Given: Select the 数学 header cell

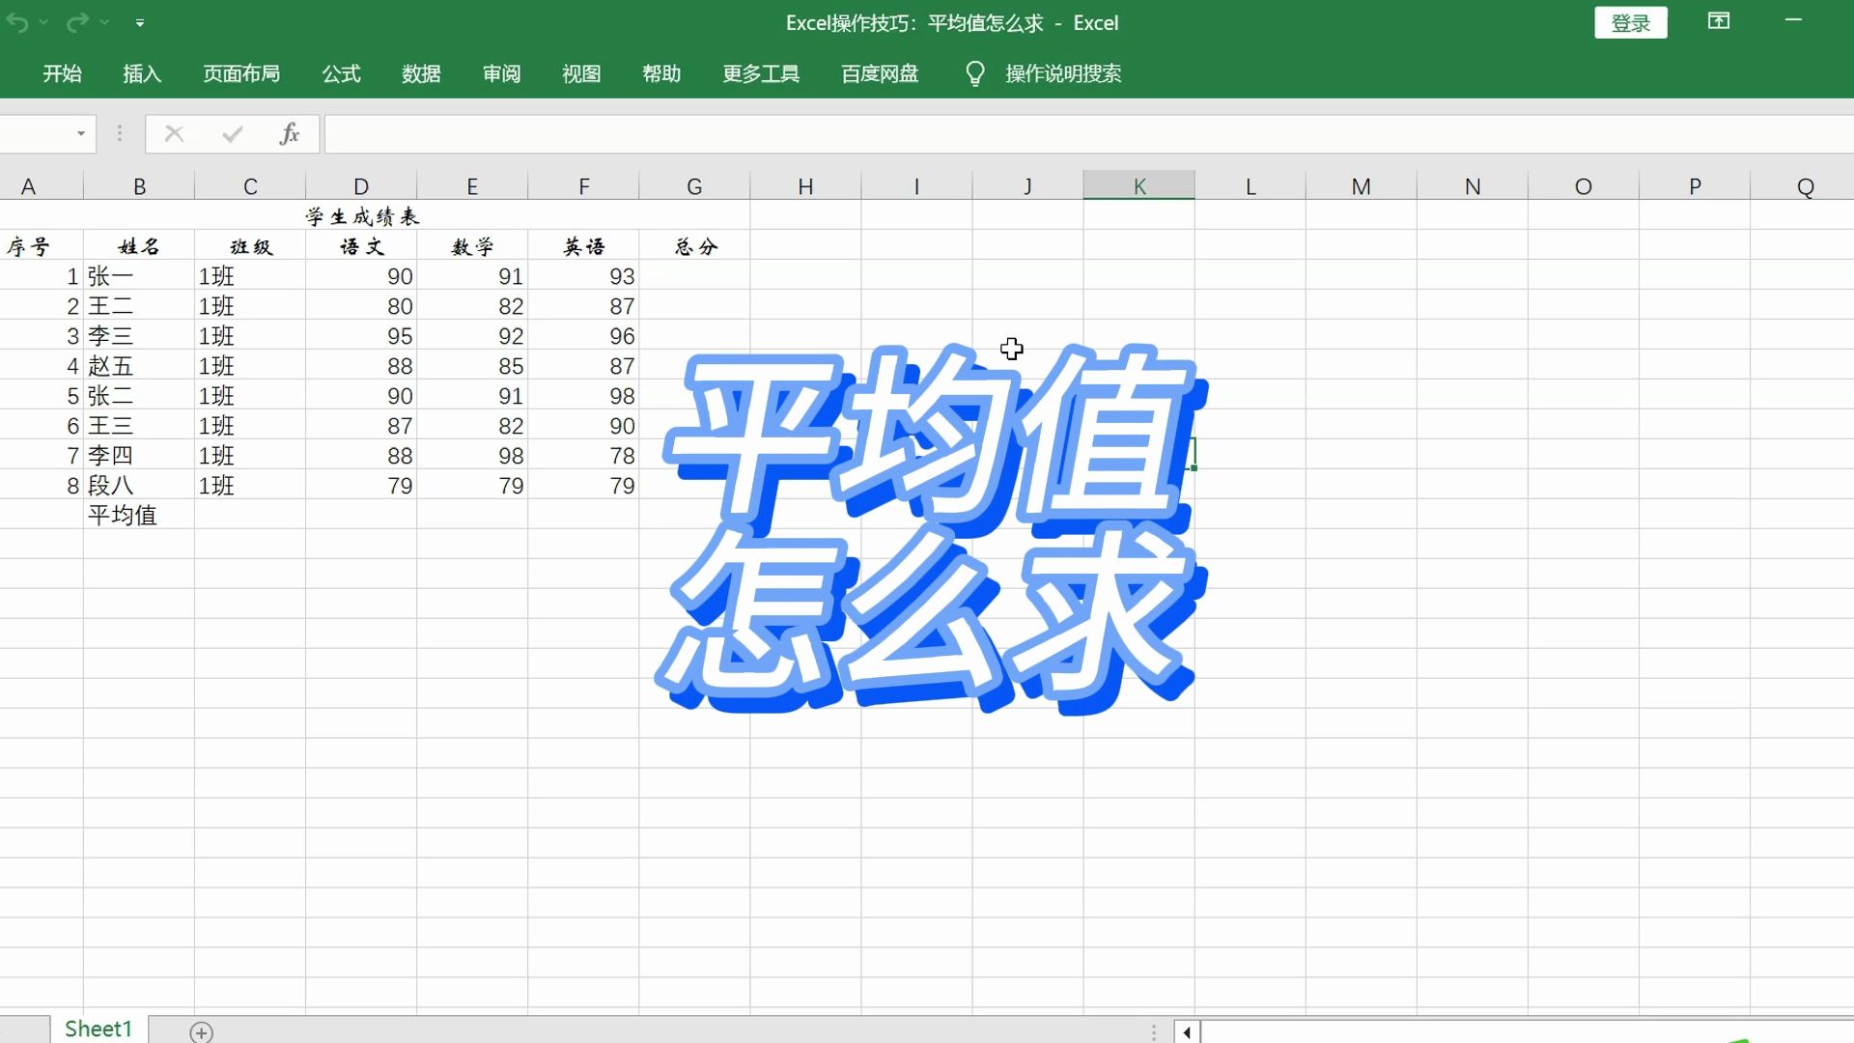Looking at the screenshot, I should click(x=472, y=246).
